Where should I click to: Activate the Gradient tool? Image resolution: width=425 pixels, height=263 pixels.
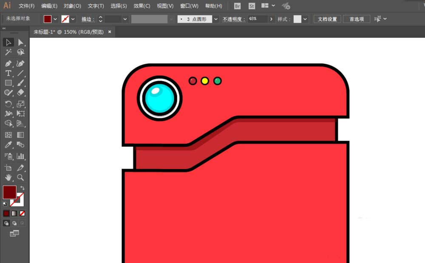coord(20,135)
